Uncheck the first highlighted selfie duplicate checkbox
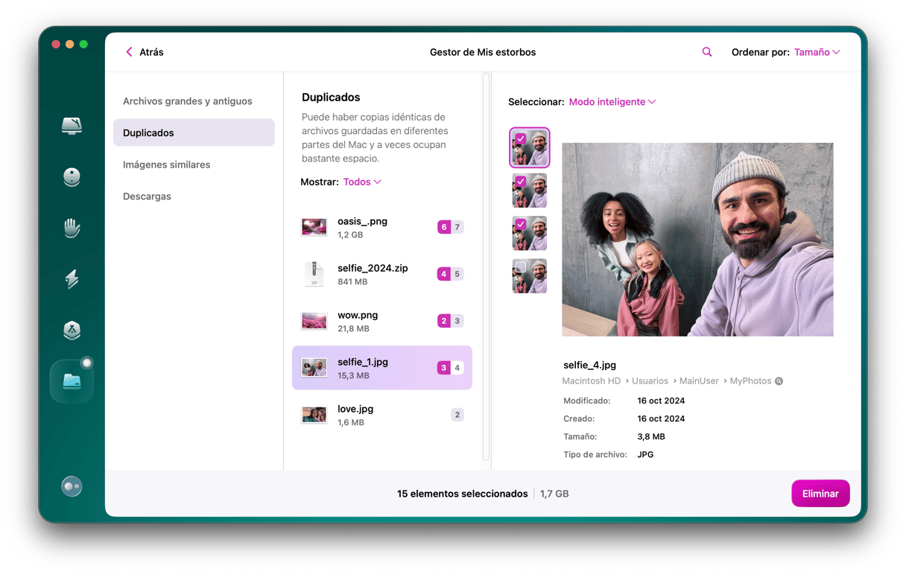 520,138
